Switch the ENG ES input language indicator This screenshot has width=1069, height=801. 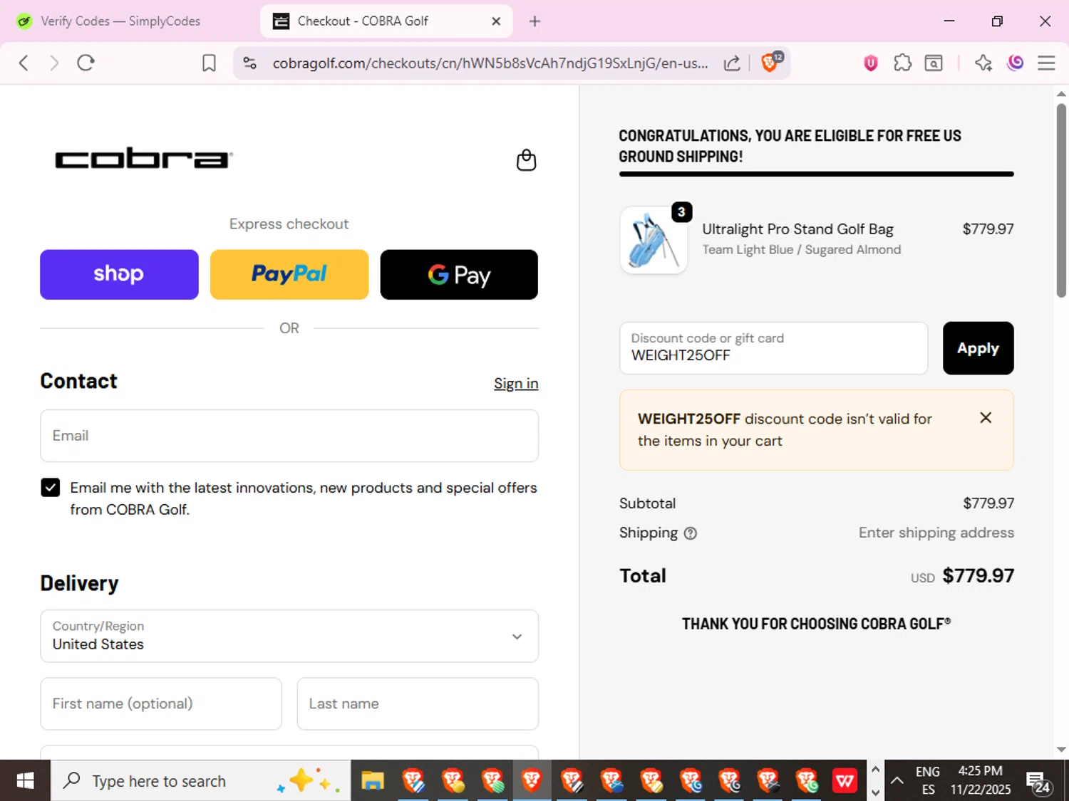(927, 780)
